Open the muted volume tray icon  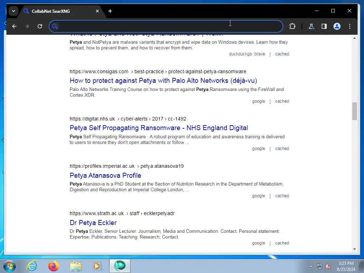[328, 267]
